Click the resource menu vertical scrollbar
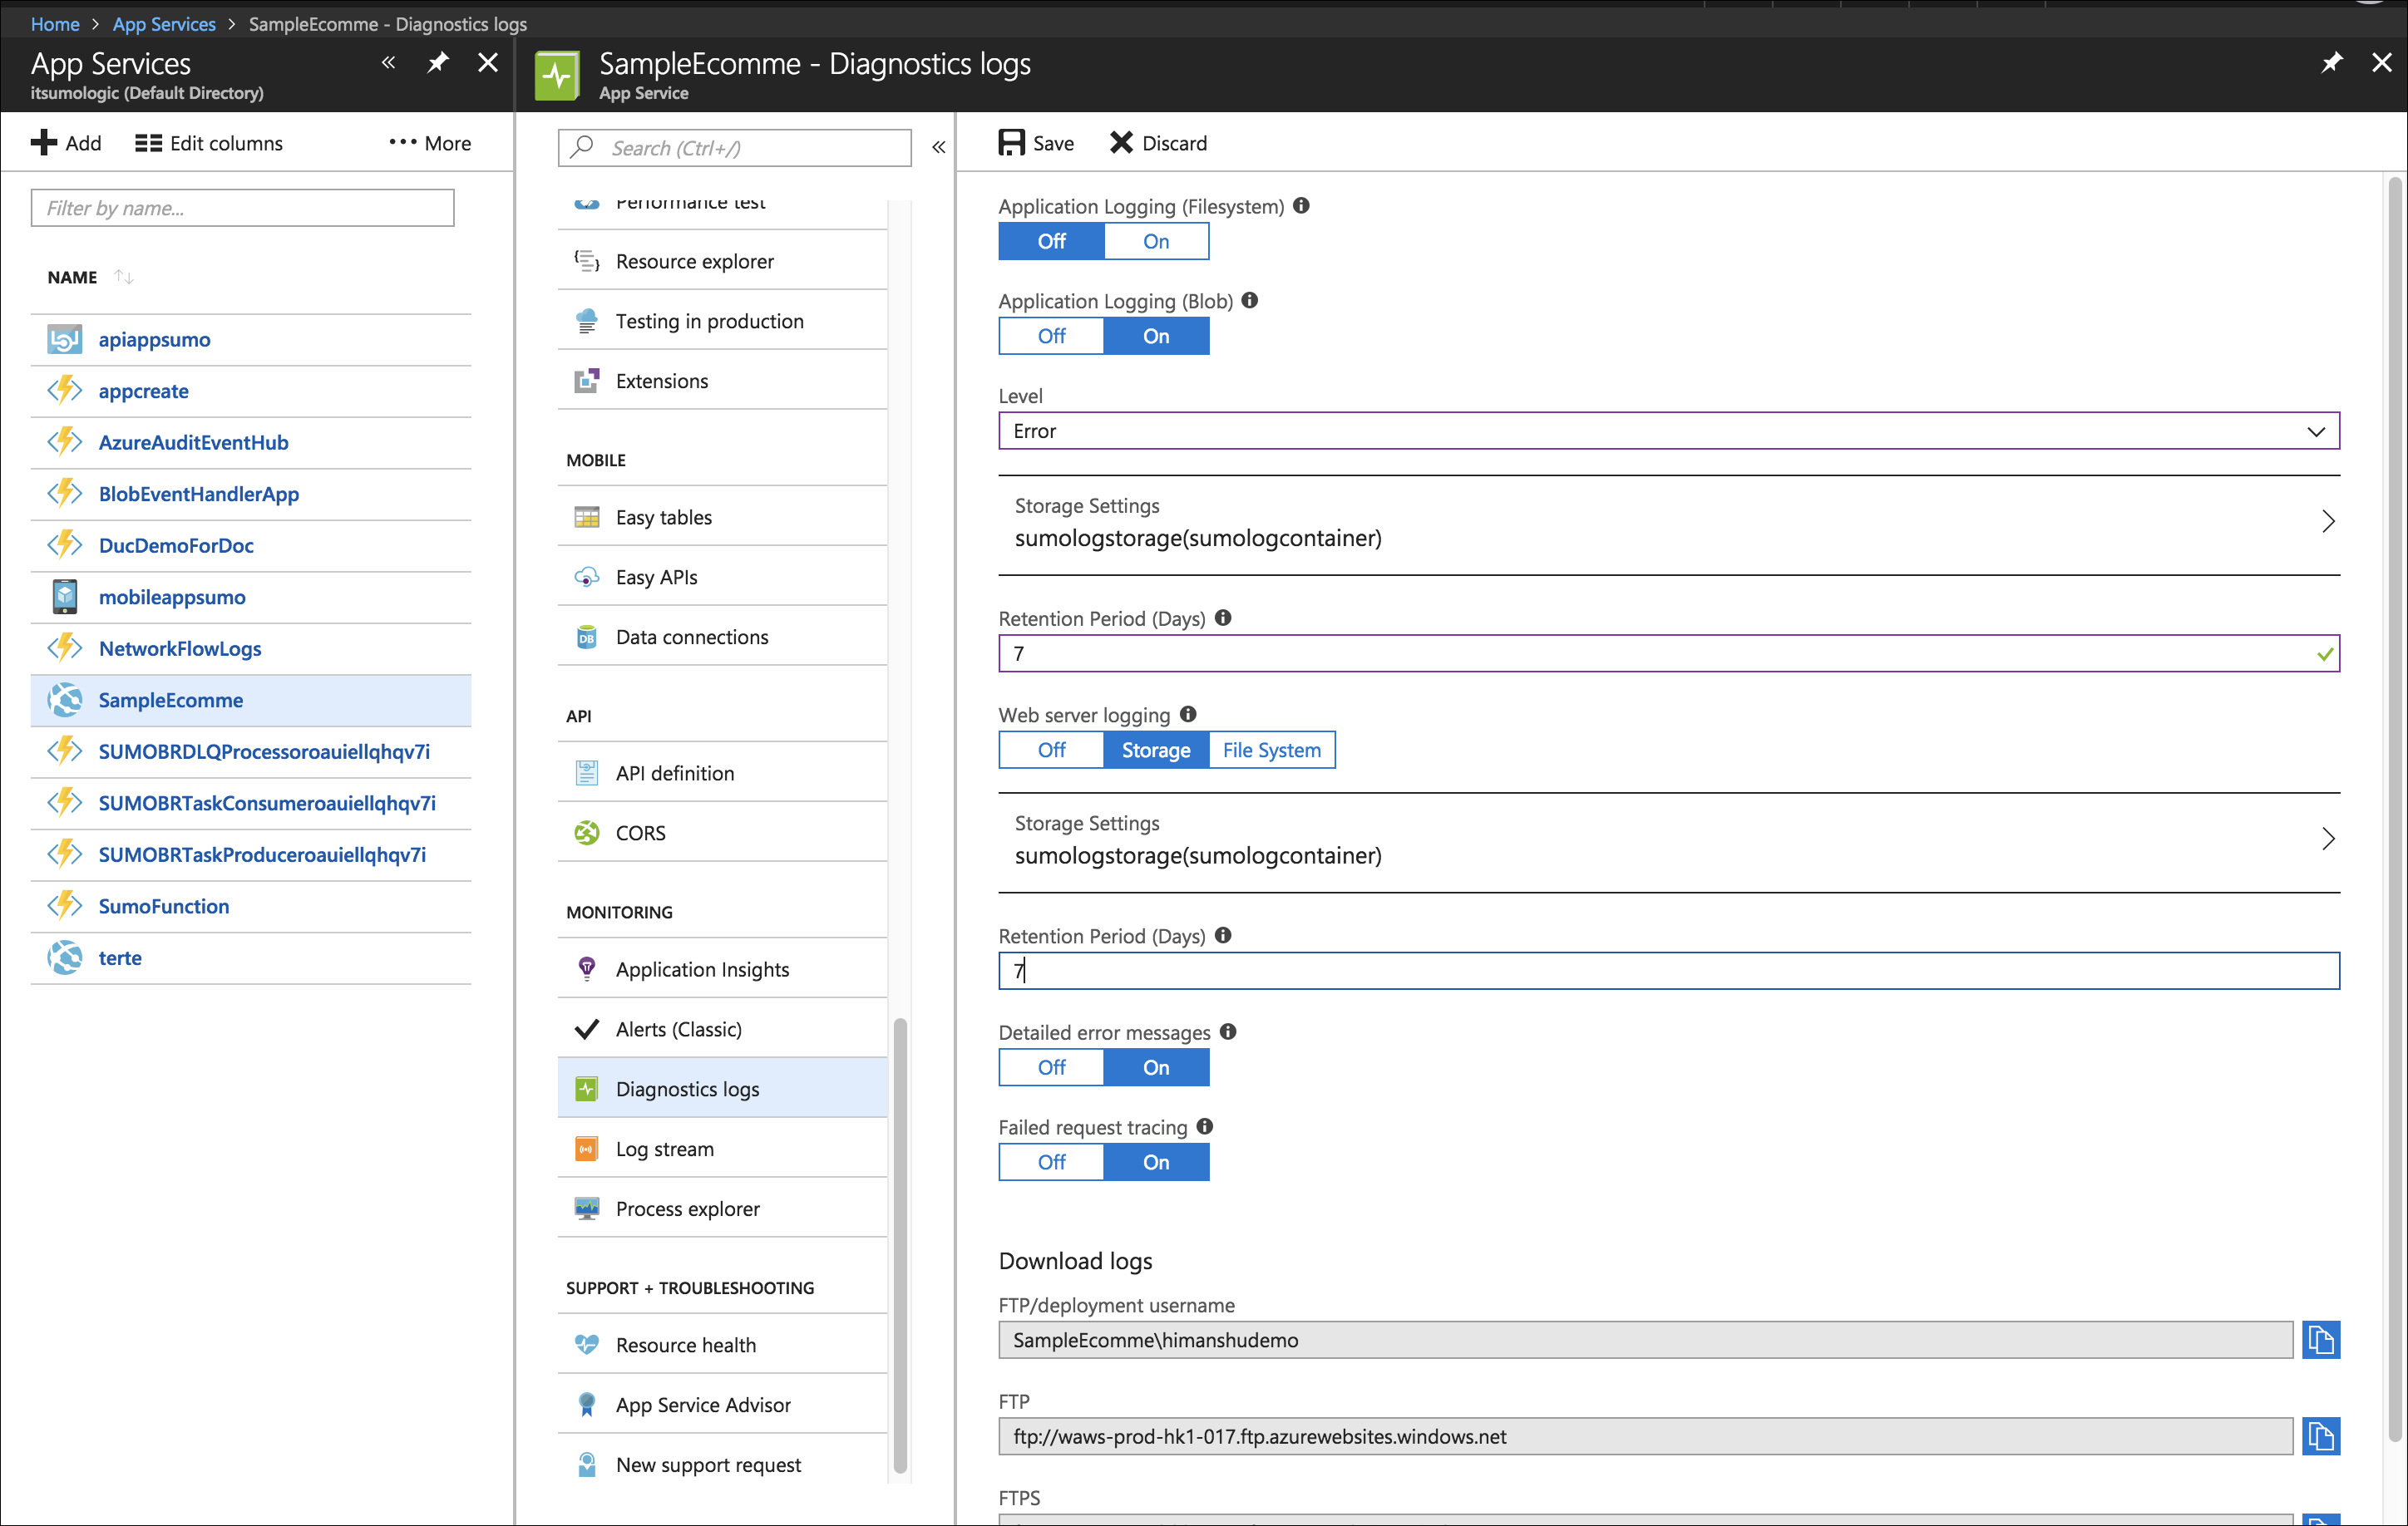 [900, 1244]
